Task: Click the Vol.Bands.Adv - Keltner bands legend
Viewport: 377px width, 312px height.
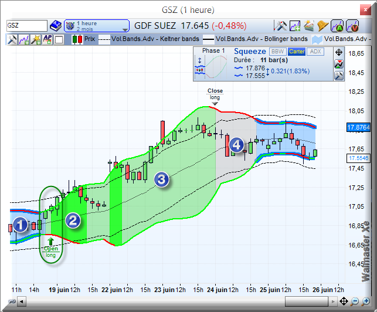Action: [x=150, y=39]
